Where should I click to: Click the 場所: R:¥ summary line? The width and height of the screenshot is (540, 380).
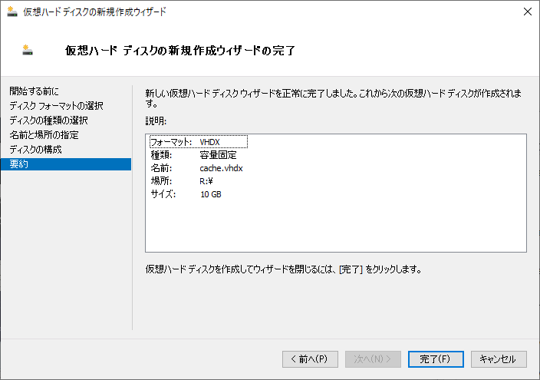182,181
